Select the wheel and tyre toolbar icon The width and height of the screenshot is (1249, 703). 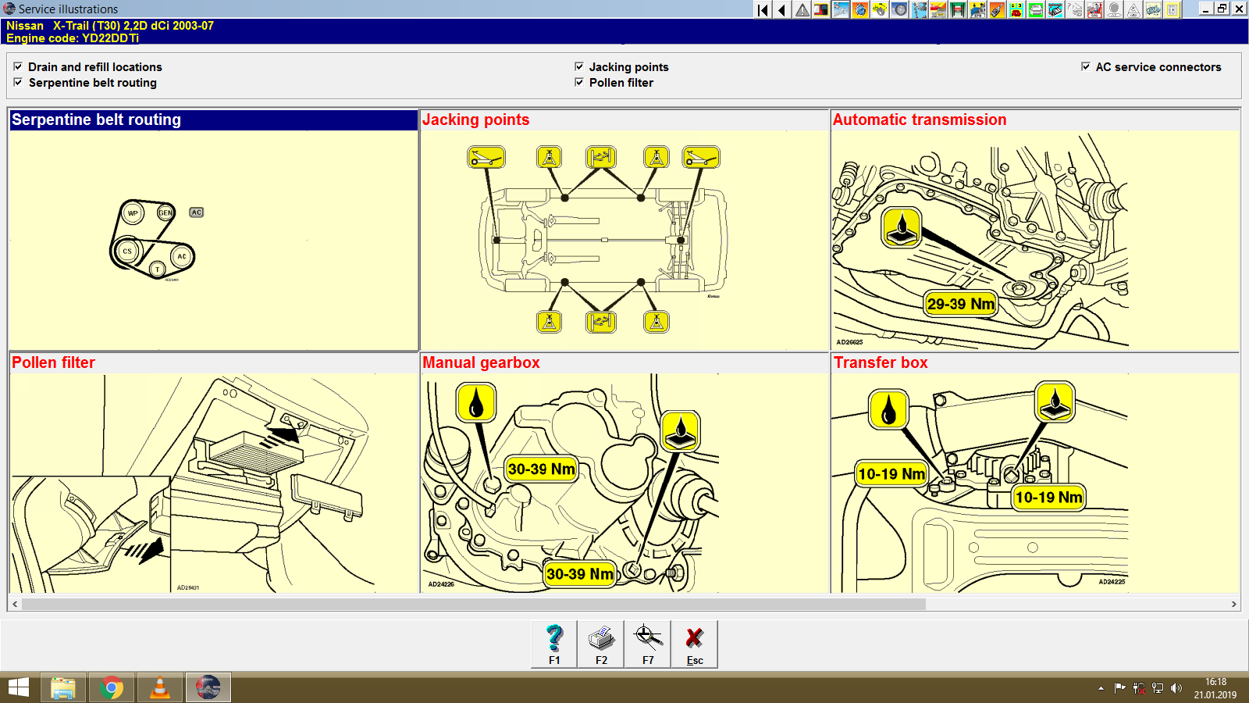point(898,11)
